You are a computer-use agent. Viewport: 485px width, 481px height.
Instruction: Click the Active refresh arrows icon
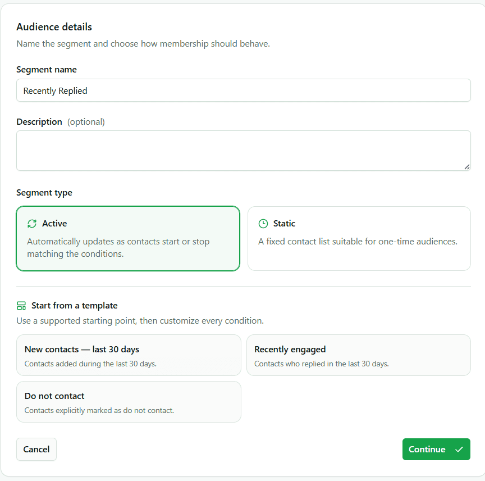32,224
